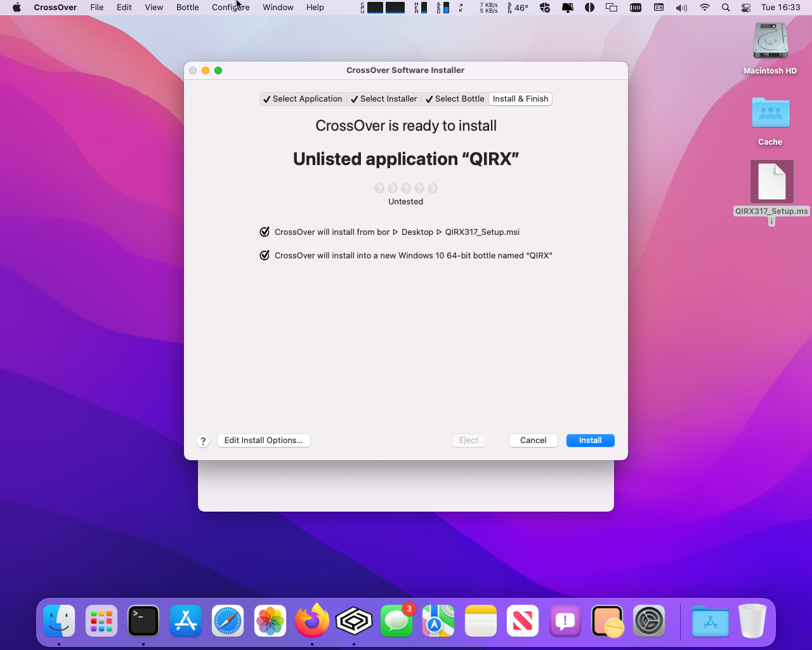Open the Help menu
The height and width of the screenshot is (650, 812).
click(315, 8)
